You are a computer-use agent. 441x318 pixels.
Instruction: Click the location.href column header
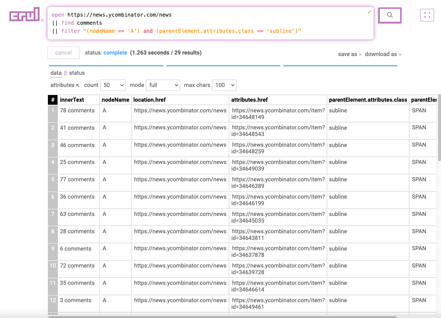click(x=180, y=100)
